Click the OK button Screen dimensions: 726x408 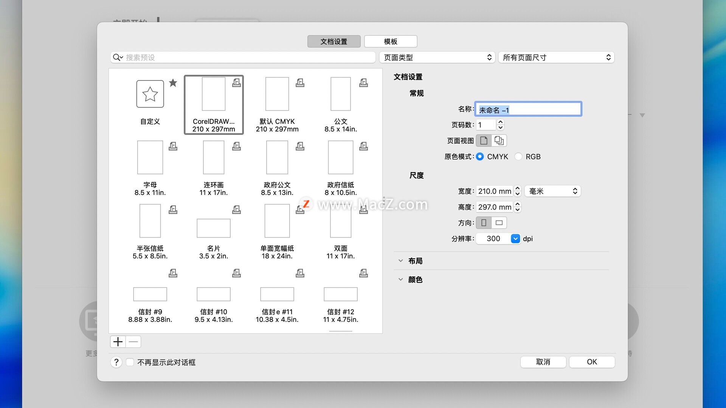[592, 362]
